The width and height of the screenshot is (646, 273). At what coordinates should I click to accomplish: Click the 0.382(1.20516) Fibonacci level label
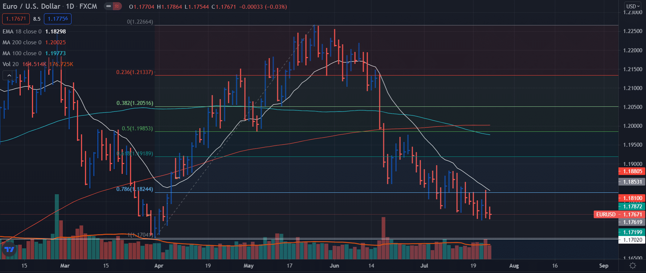135,103
